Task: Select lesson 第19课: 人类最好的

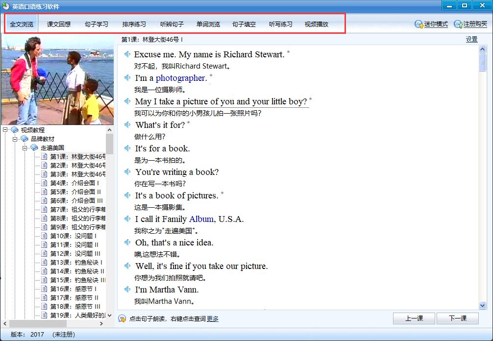Action: point(77,315)
